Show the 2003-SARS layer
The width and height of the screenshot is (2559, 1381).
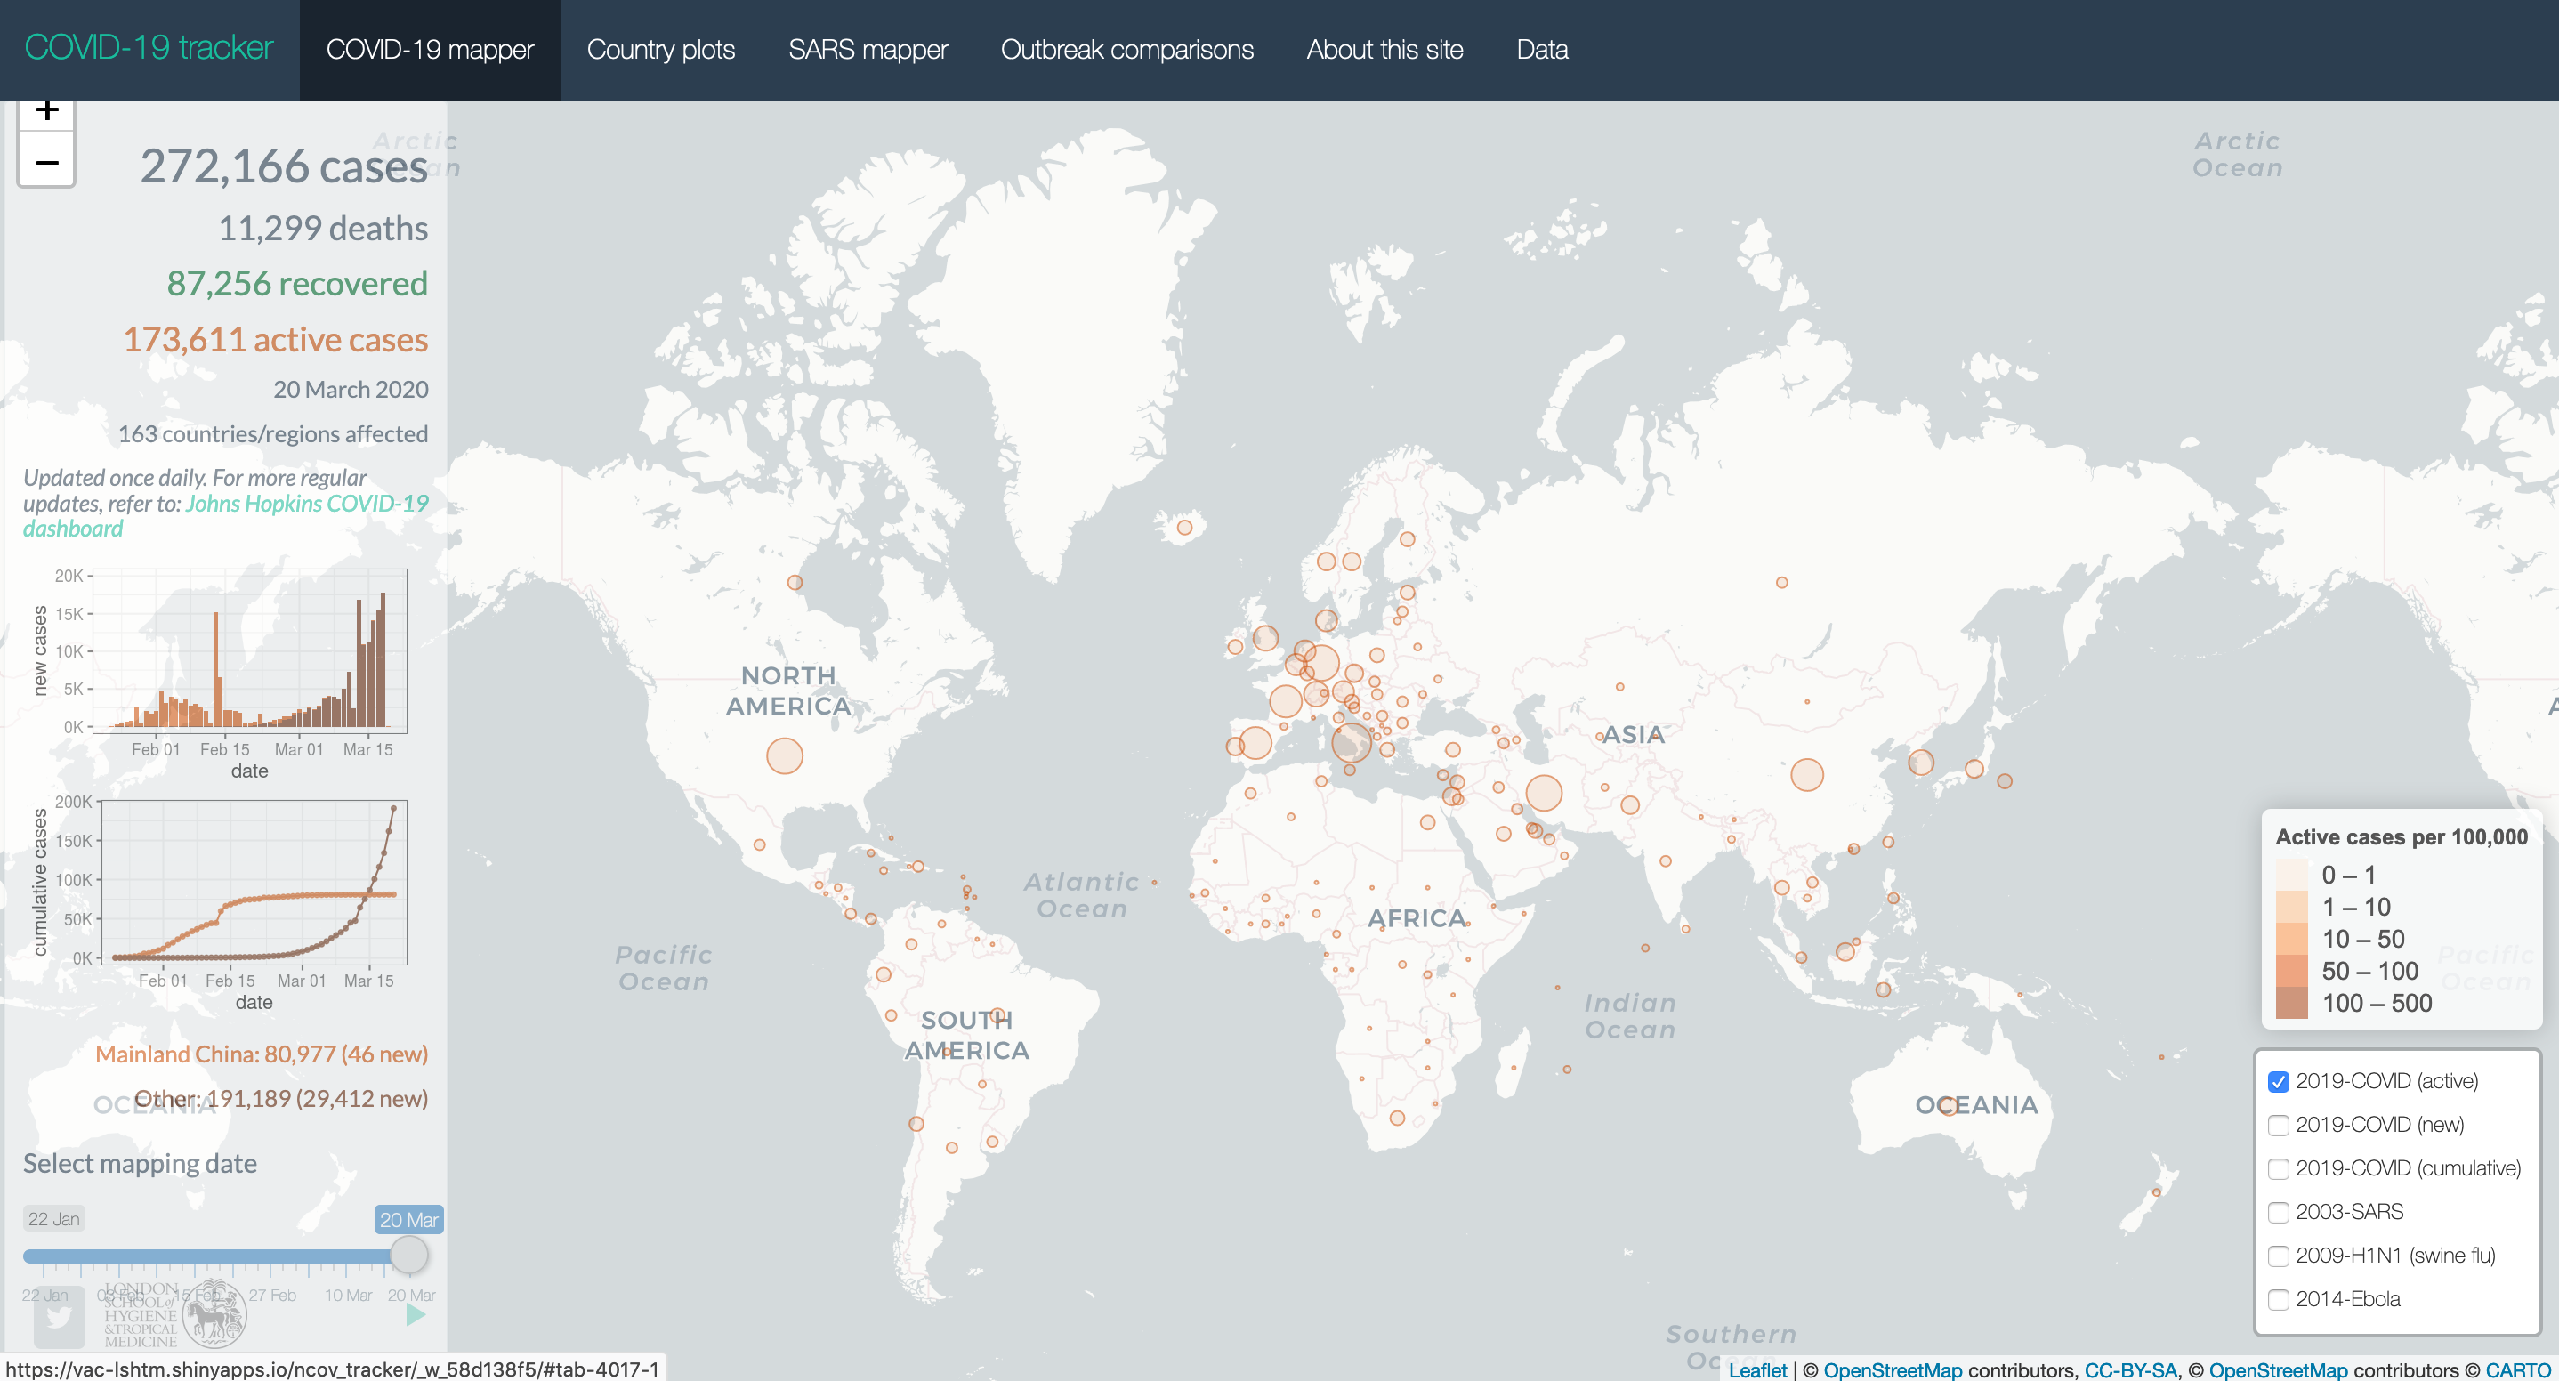tap(2279, 1213)
